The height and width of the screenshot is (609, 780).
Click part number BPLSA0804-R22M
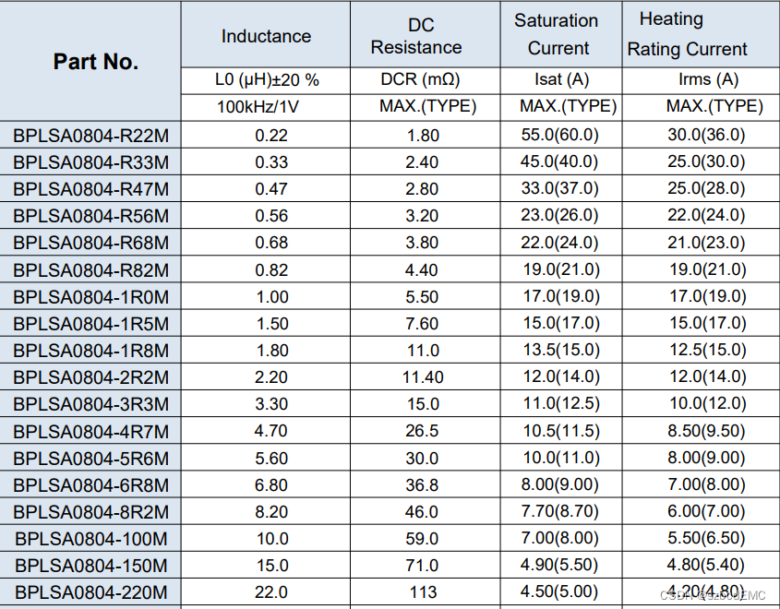91,136
